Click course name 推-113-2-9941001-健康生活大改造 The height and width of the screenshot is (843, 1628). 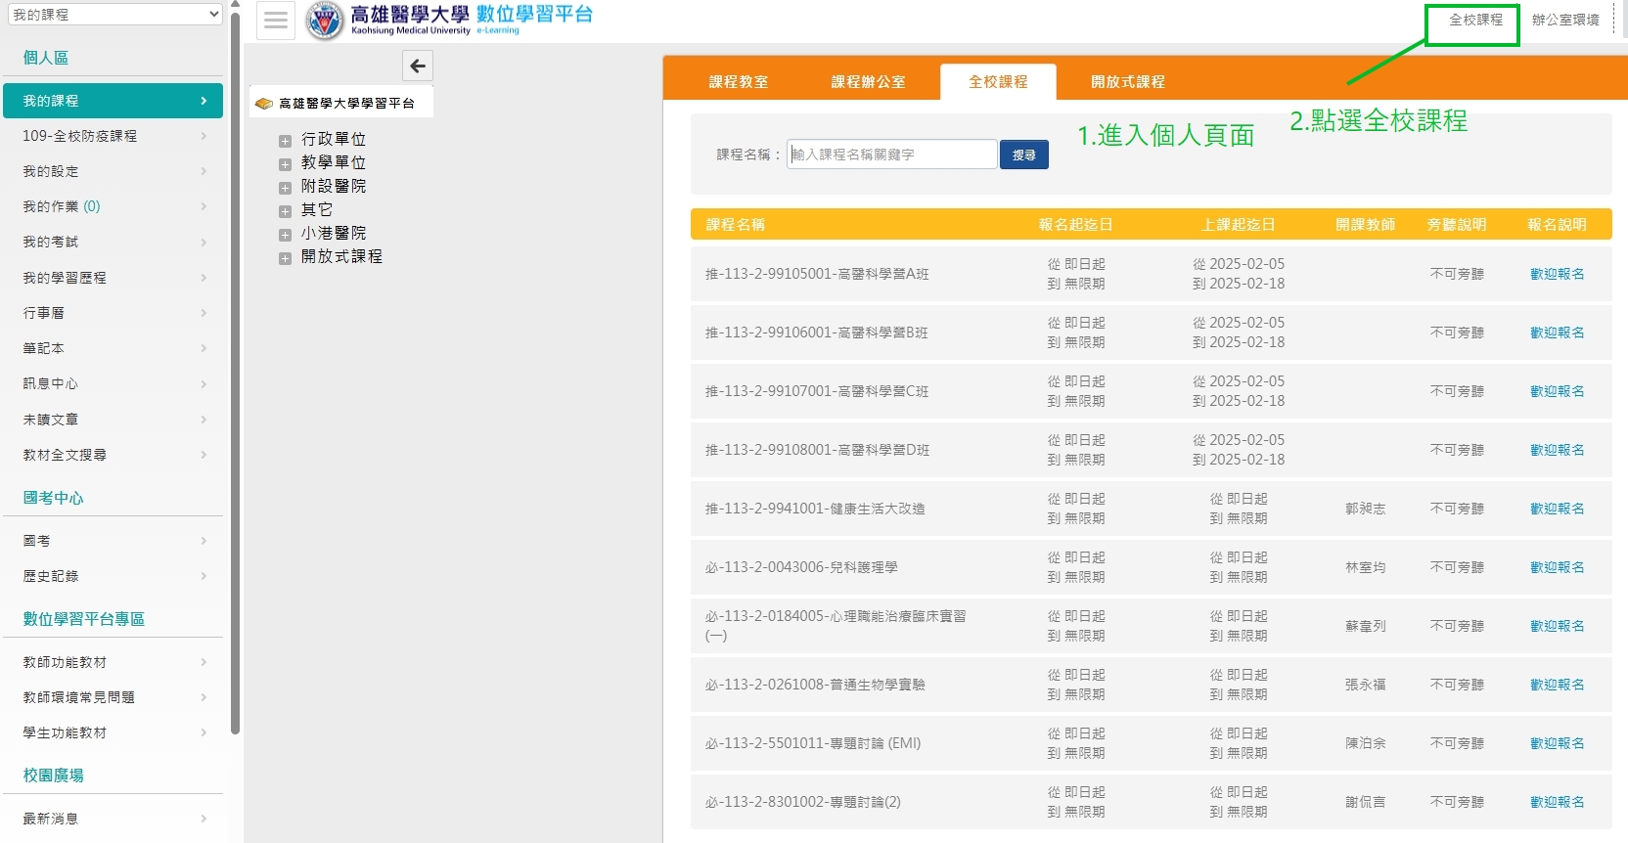point(815,509)
